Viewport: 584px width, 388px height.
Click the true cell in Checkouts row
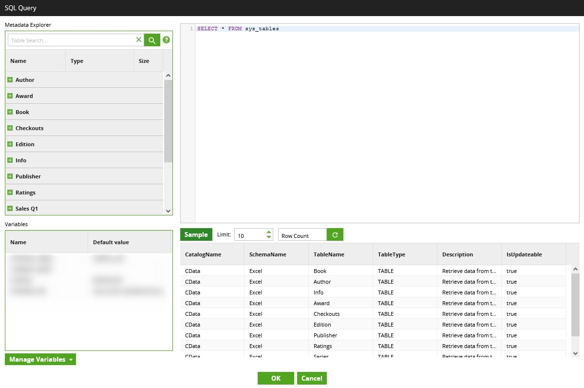point(533,314)
